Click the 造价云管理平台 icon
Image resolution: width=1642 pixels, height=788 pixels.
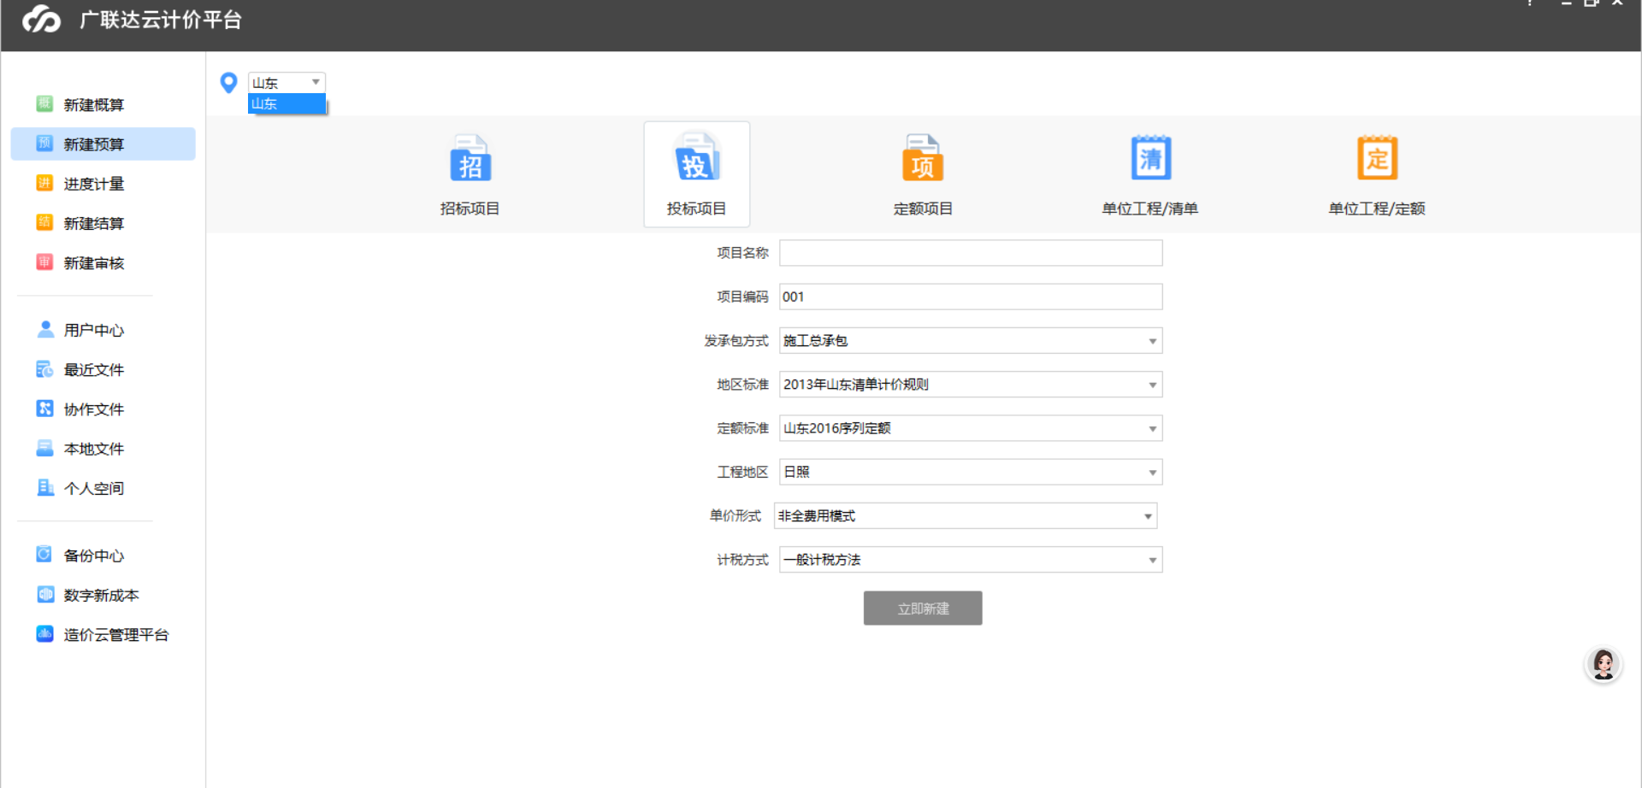click(44, 633)
